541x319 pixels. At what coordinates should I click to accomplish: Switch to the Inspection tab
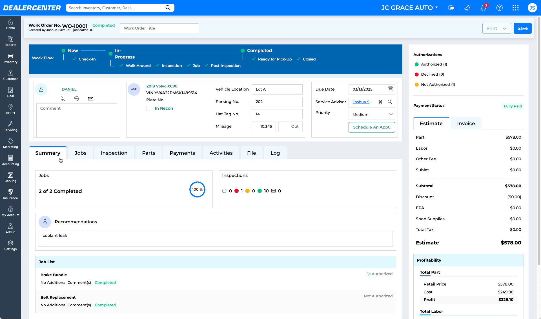[x=114, y=153]
